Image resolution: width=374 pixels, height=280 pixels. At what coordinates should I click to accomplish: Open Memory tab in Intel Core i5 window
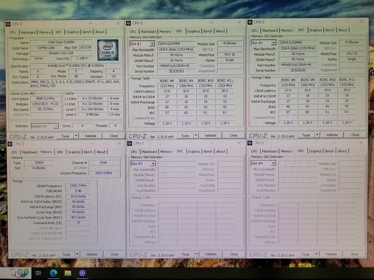[x=45, y=32]
